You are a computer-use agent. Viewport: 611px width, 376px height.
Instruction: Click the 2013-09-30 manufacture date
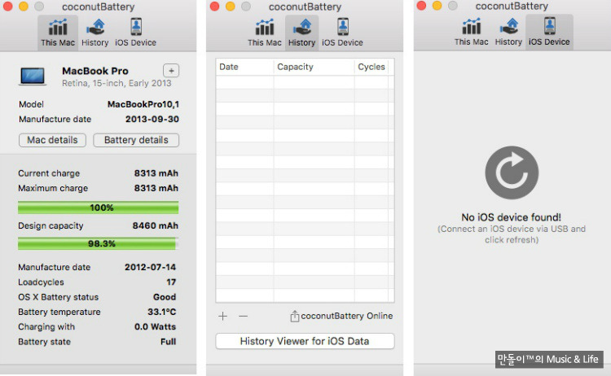152,119
